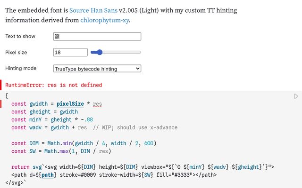
Task: Click the underlined res in the gwidth line
Action: coord(97,104)
